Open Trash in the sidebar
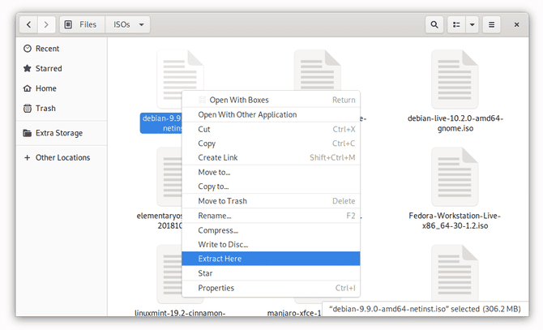Image resolution: width=543 pixels, height=330 pixels. (x=62, y=109)
